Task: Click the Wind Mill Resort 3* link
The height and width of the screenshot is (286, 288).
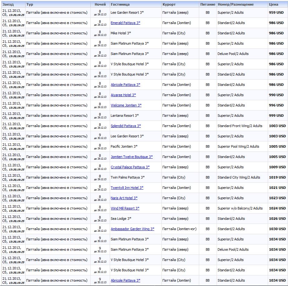Action: coord(125,208)
